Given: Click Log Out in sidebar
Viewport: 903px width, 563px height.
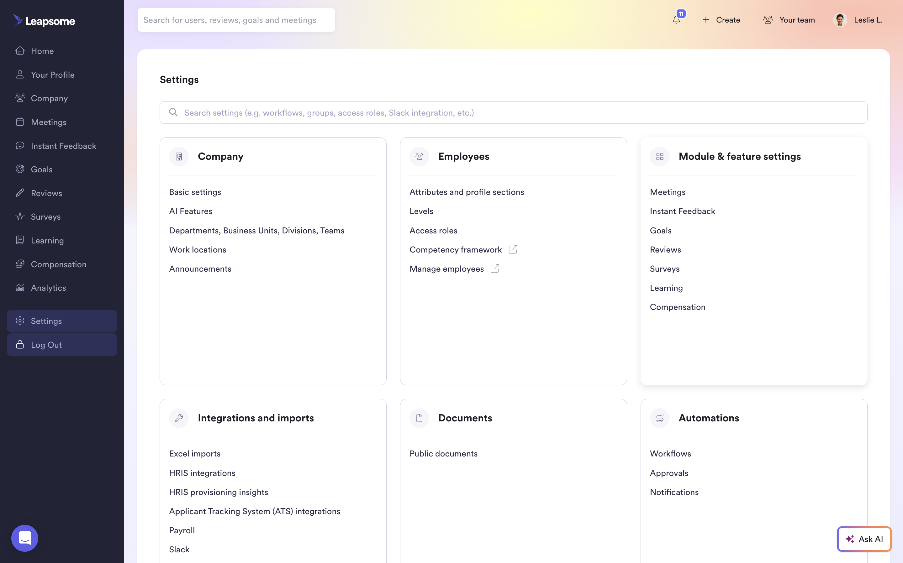Looking at the screenshot, I should (x=62, y=345).
